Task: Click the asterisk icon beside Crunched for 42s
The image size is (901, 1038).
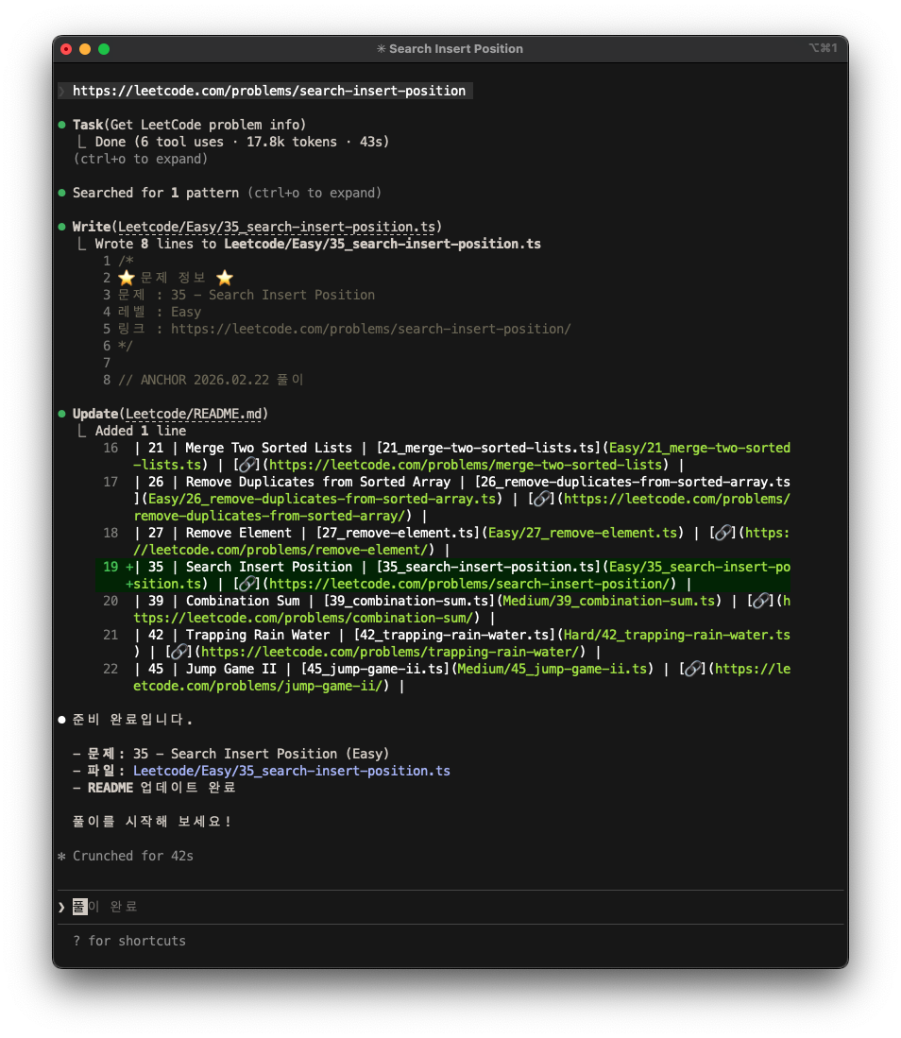Action: click(61, 856)
